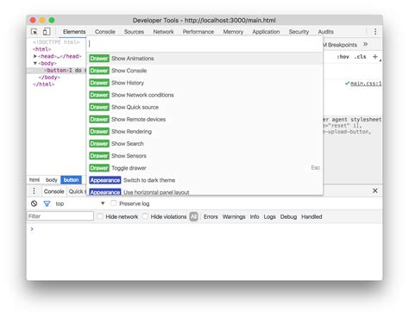Open the Sources tab
The image size is (409, 318).
(x=134, y=32)
